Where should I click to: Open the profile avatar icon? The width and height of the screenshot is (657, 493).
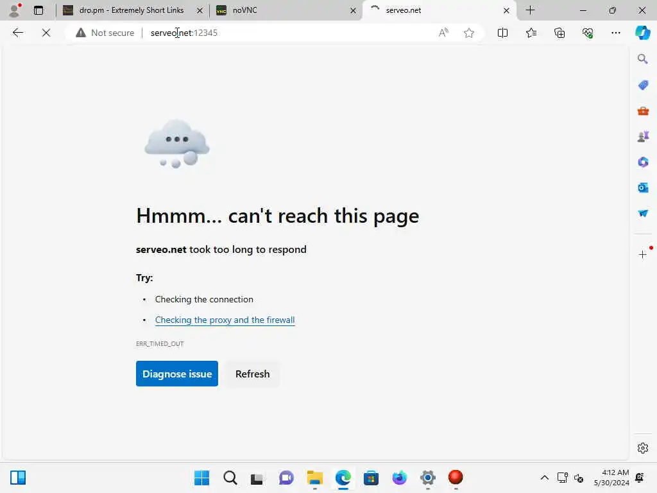(15, 10)
